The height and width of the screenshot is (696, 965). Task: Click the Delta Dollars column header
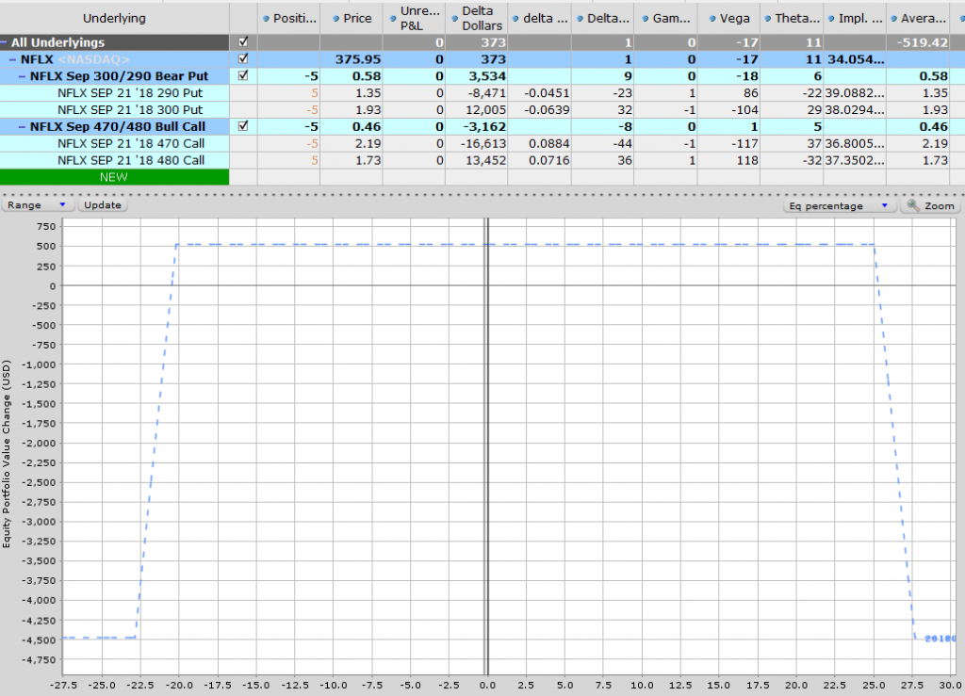point(478,18)
